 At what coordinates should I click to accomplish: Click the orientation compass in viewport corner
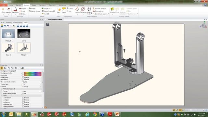point(204,25)
